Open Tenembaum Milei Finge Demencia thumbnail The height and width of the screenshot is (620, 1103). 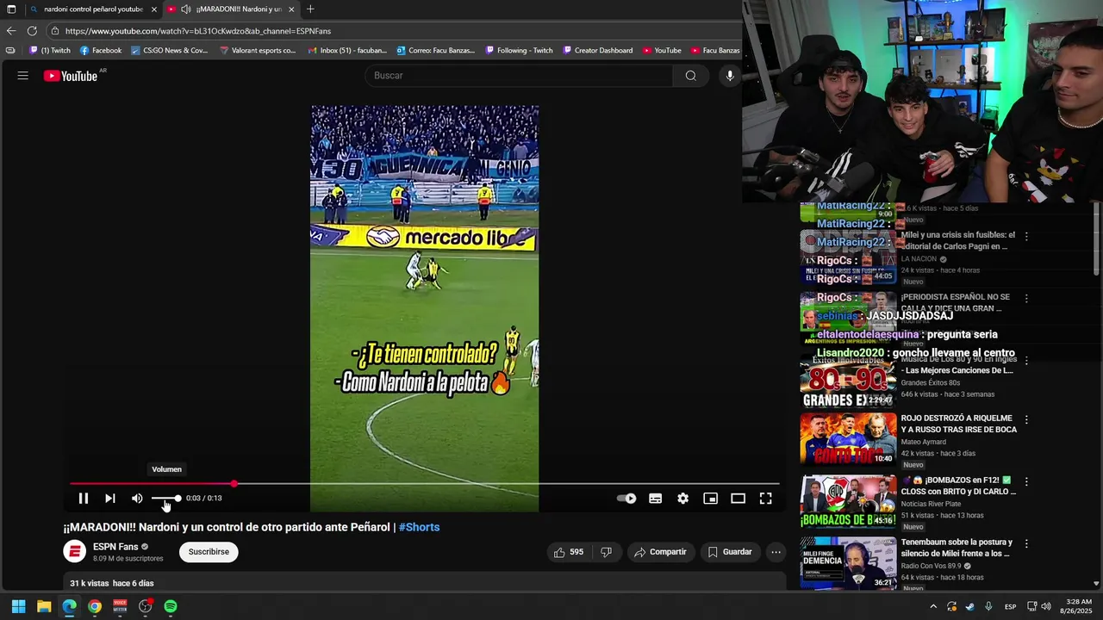(848, 563)
